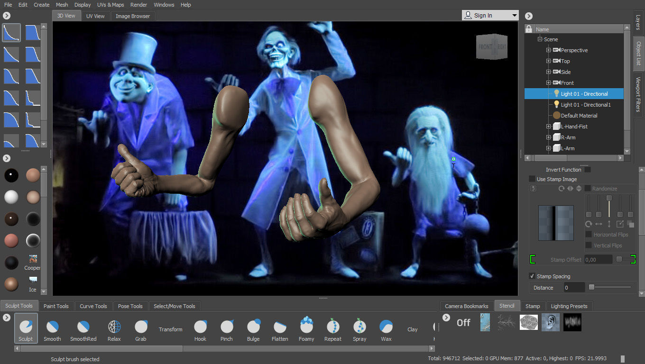Select the Grab tool

click(141, 330)
